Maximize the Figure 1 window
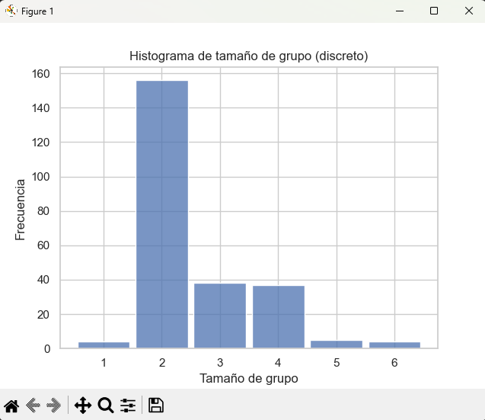 (434, 11)
